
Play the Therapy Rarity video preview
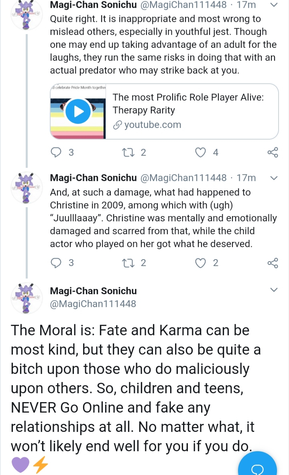(78, 112)
